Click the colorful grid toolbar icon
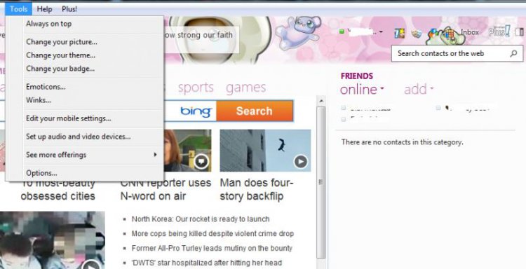 click(449, 34)
